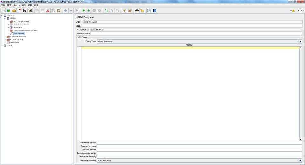Save the test plan with the floppy disk icon

(x=24, y=10)
